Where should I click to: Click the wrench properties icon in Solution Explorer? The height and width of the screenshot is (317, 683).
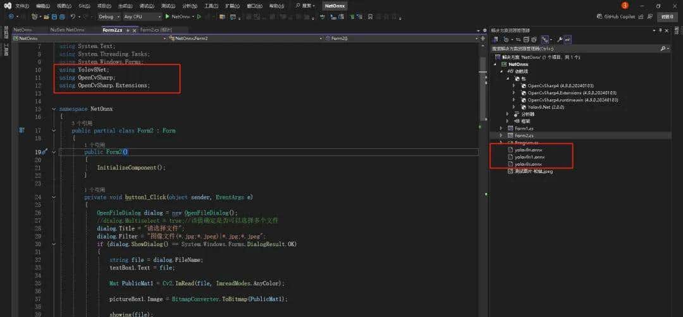pyautogui.click(x=560, y=39)
